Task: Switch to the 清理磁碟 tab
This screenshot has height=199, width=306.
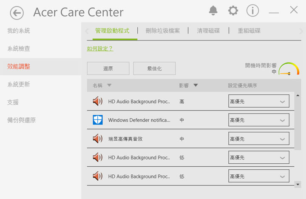Action: coord(208,31)
